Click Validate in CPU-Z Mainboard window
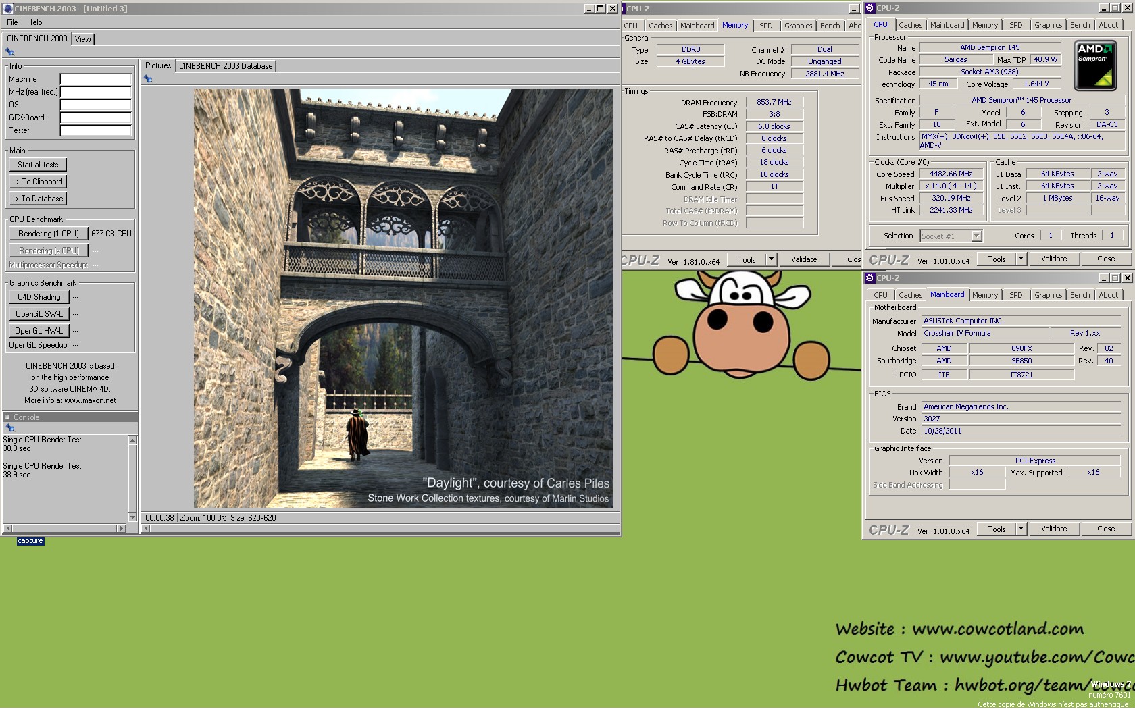 tap(1053, 529)
